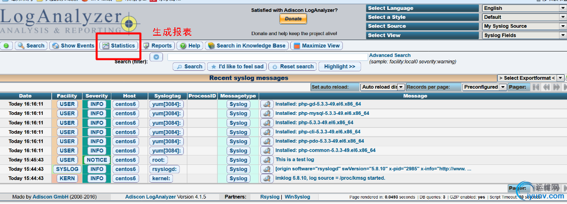Click NOTICE severity button
Image resolution: width=567 pixels, height=204 pixels.
(x=97, y=159)
